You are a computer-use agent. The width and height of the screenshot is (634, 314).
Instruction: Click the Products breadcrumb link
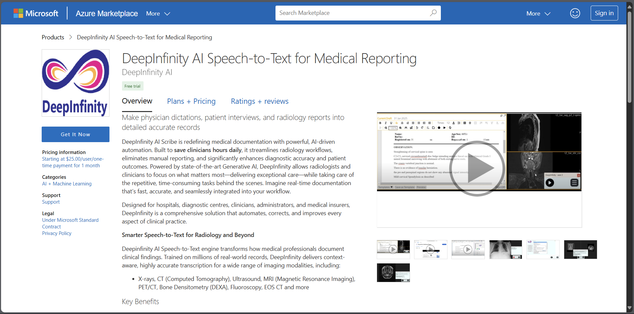point(53,37)
